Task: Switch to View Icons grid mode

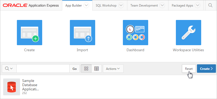Action: coord(86,69)
